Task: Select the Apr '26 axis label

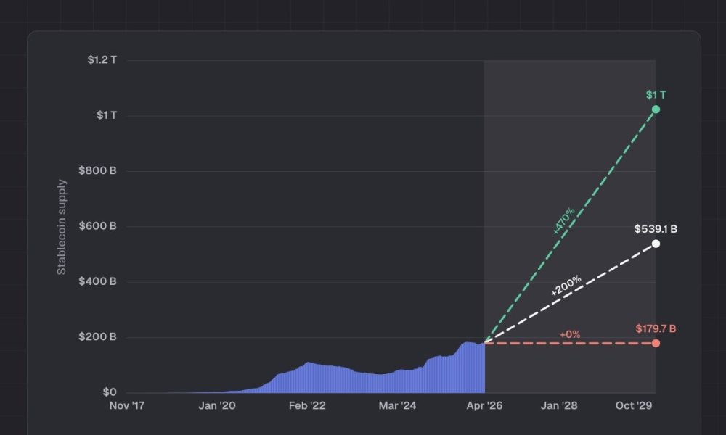Action: 486,406
